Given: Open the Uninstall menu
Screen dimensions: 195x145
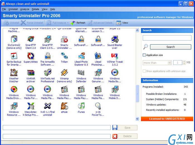Looking at the screenshot, I should coord(13,9).
